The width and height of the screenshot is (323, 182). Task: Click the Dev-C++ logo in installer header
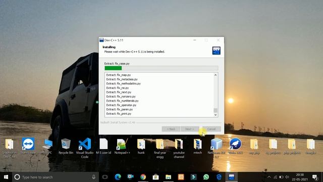(217, 51)
